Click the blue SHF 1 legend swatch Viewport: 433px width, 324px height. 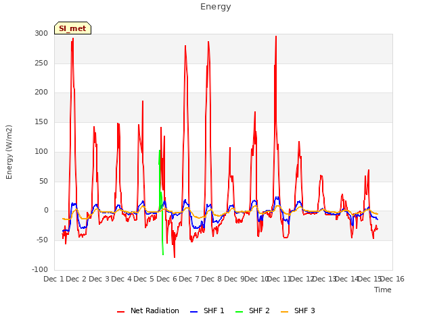(x=194, y=312)
